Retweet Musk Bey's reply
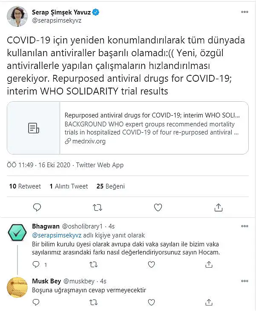Image resolution: width=256 pixels, height=311 pixels. (x=93, y=302)
